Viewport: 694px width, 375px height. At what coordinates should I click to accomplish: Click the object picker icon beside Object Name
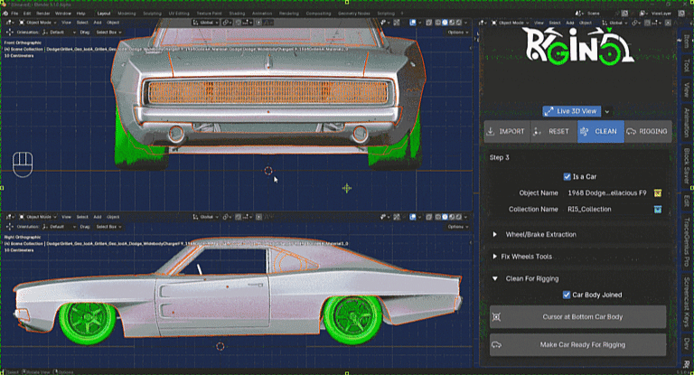[x=658, y=193]
